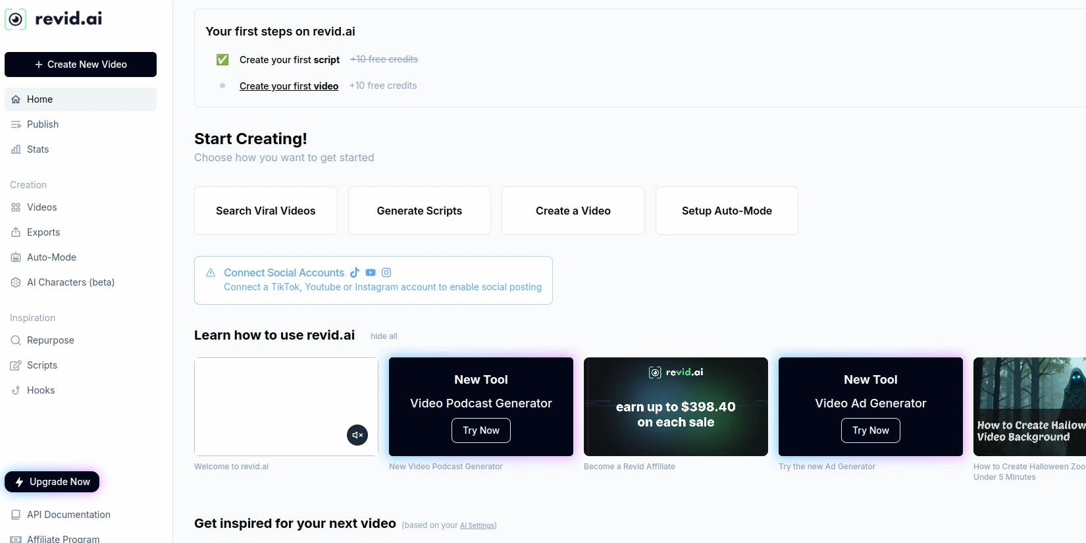1086x543 pixels.
Task: Click the revid.ai logo icon
Action: (16, 19)
